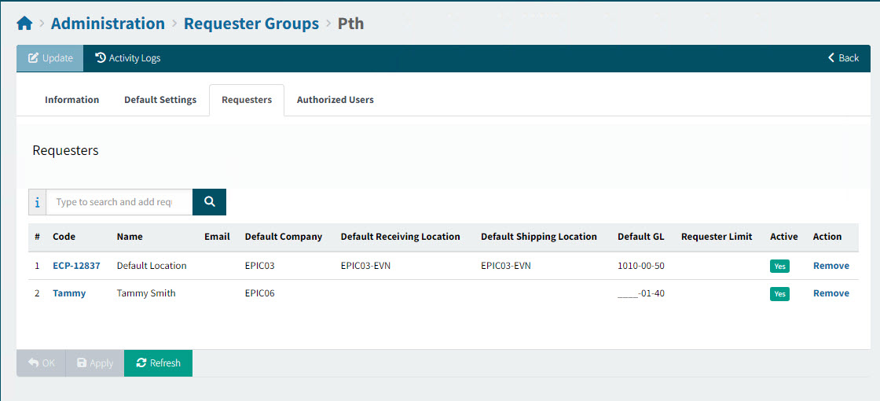Click the Default Shipping Location header
The width and height of the screenshot is (880, 401).
[x=539, y=237]
